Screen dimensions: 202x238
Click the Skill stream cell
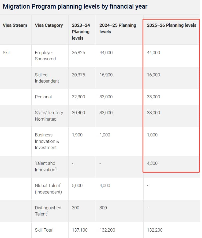point(7,53)
